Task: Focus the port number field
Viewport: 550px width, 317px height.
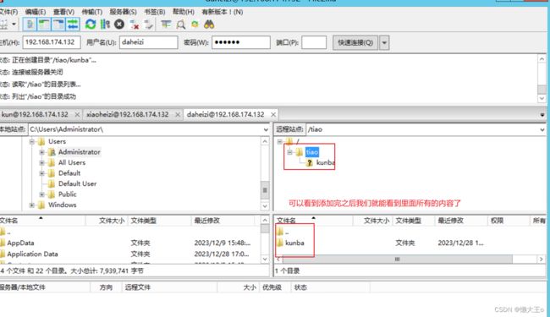Action: tap(314, 42)
